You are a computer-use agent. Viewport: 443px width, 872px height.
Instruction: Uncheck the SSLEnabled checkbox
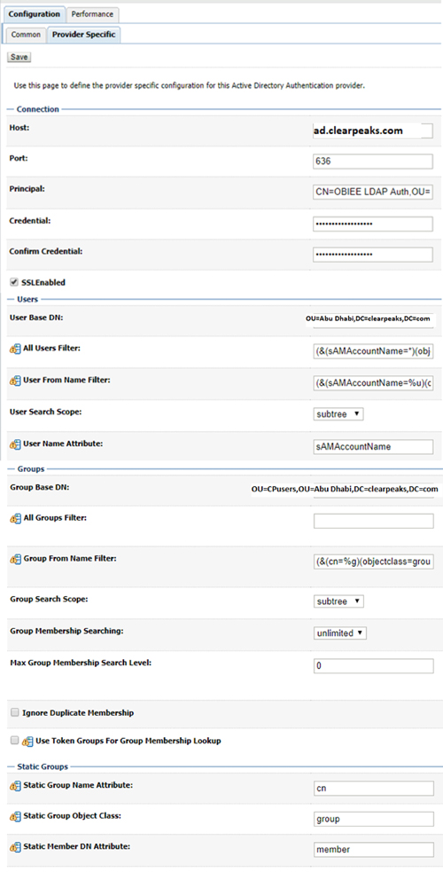coord(14,282)
